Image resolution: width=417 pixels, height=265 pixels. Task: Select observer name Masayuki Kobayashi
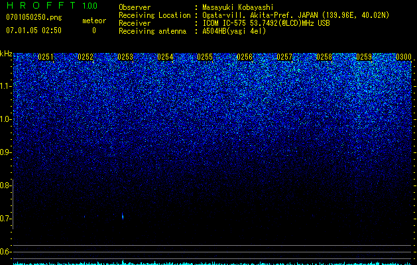238,7
